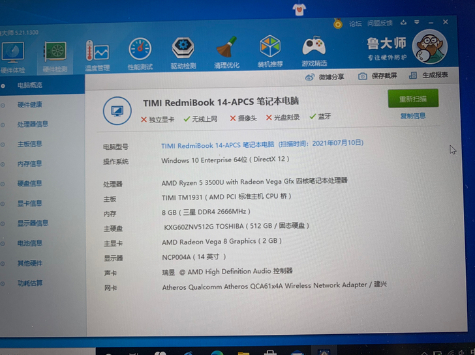
Task: Click the monitor icon beside the laptop title
Action: (x=117, y=111)
